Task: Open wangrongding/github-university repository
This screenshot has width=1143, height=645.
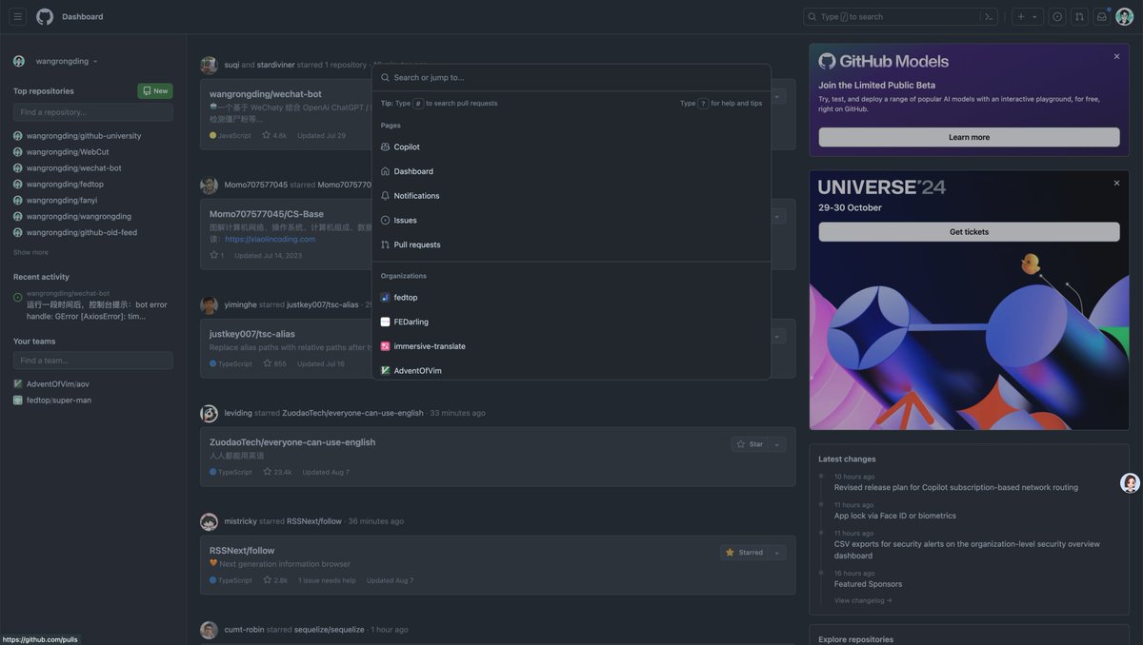Action: coord(84,136)
